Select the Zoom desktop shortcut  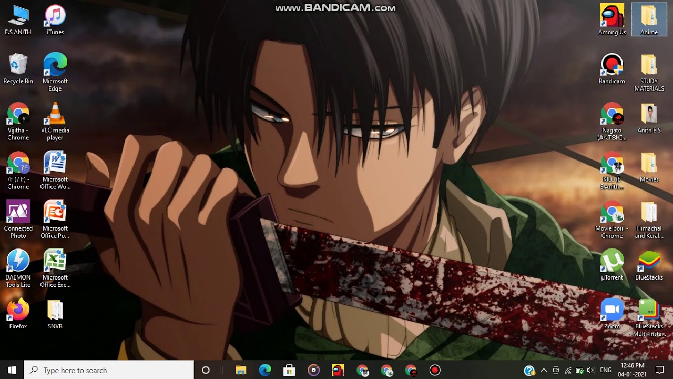tap(612, 314)
